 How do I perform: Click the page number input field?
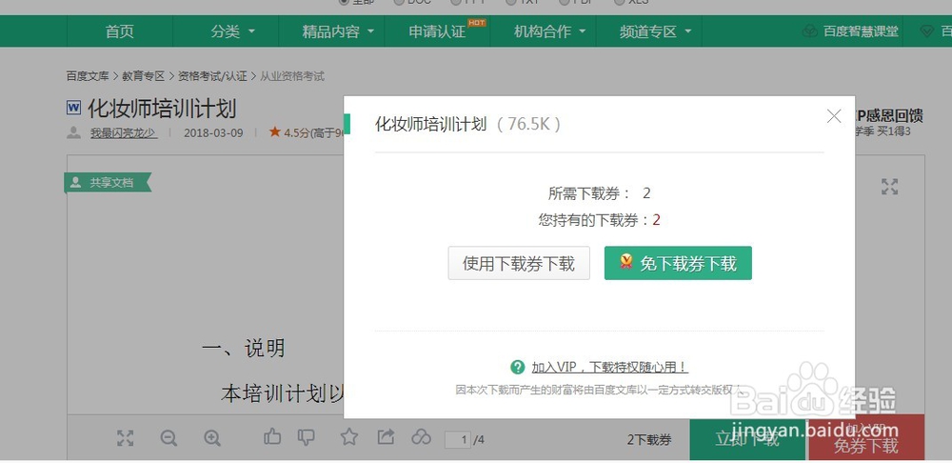pyautogui.click(x=458, y=439)
